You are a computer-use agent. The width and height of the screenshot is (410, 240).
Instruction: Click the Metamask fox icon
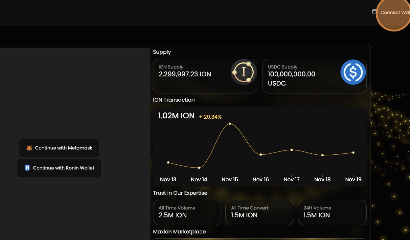click(x=29, y=148)
